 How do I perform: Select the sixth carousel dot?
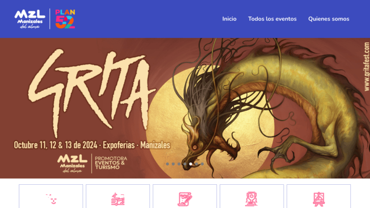click(196, 164)
